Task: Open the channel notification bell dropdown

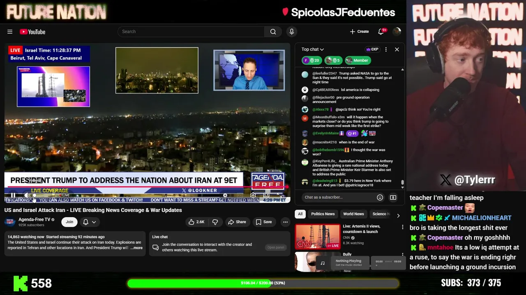Action: coord(90,222)
